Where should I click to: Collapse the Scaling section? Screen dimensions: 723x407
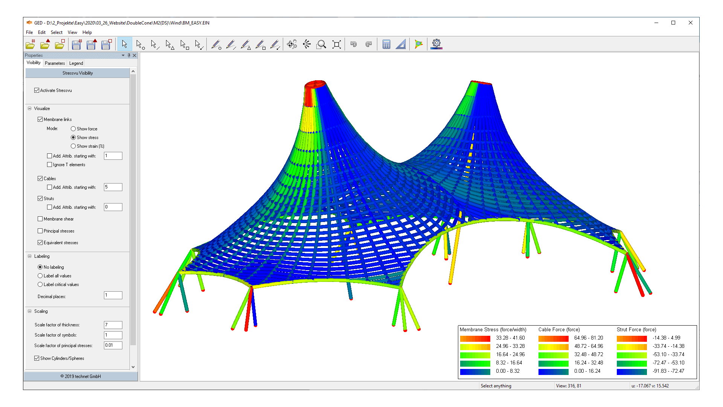click(29, 311)
